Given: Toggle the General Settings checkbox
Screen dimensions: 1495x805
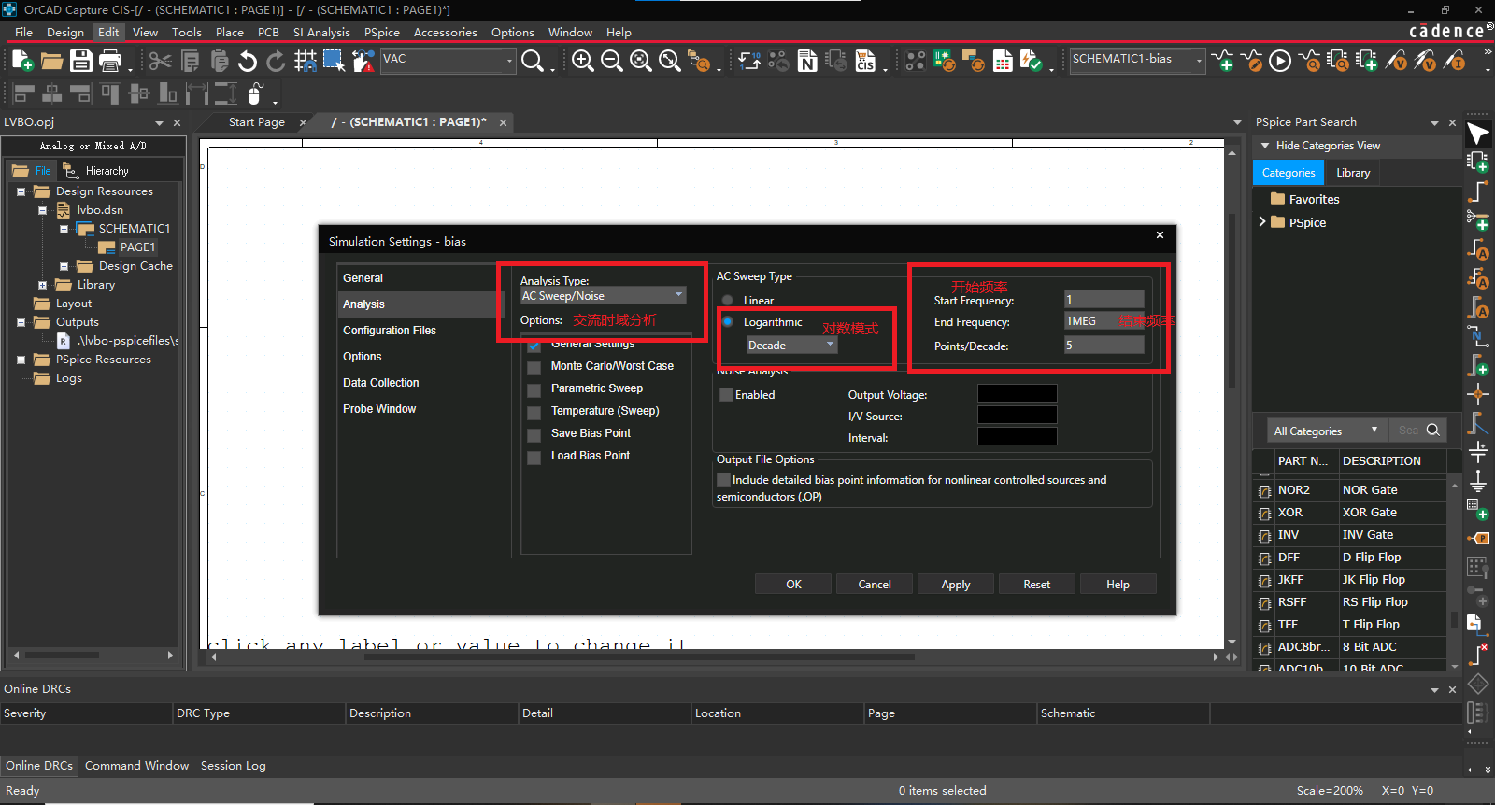Looking at the screenshot, I should point(534,346).
